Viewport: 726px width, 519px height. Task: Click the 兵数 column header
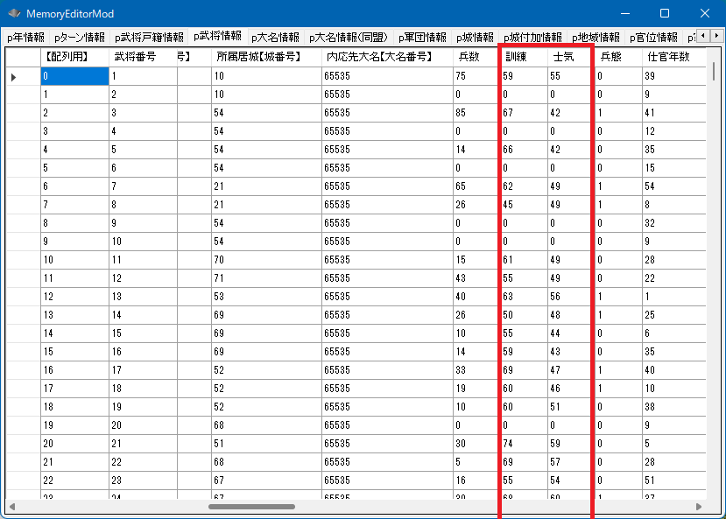click(469, 56)
